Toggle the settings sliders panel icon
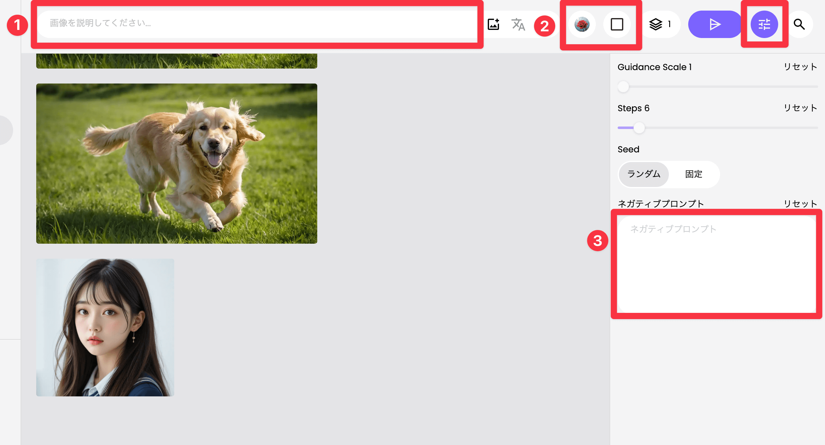This screenshot has width=825, height=445. point(764,24)
